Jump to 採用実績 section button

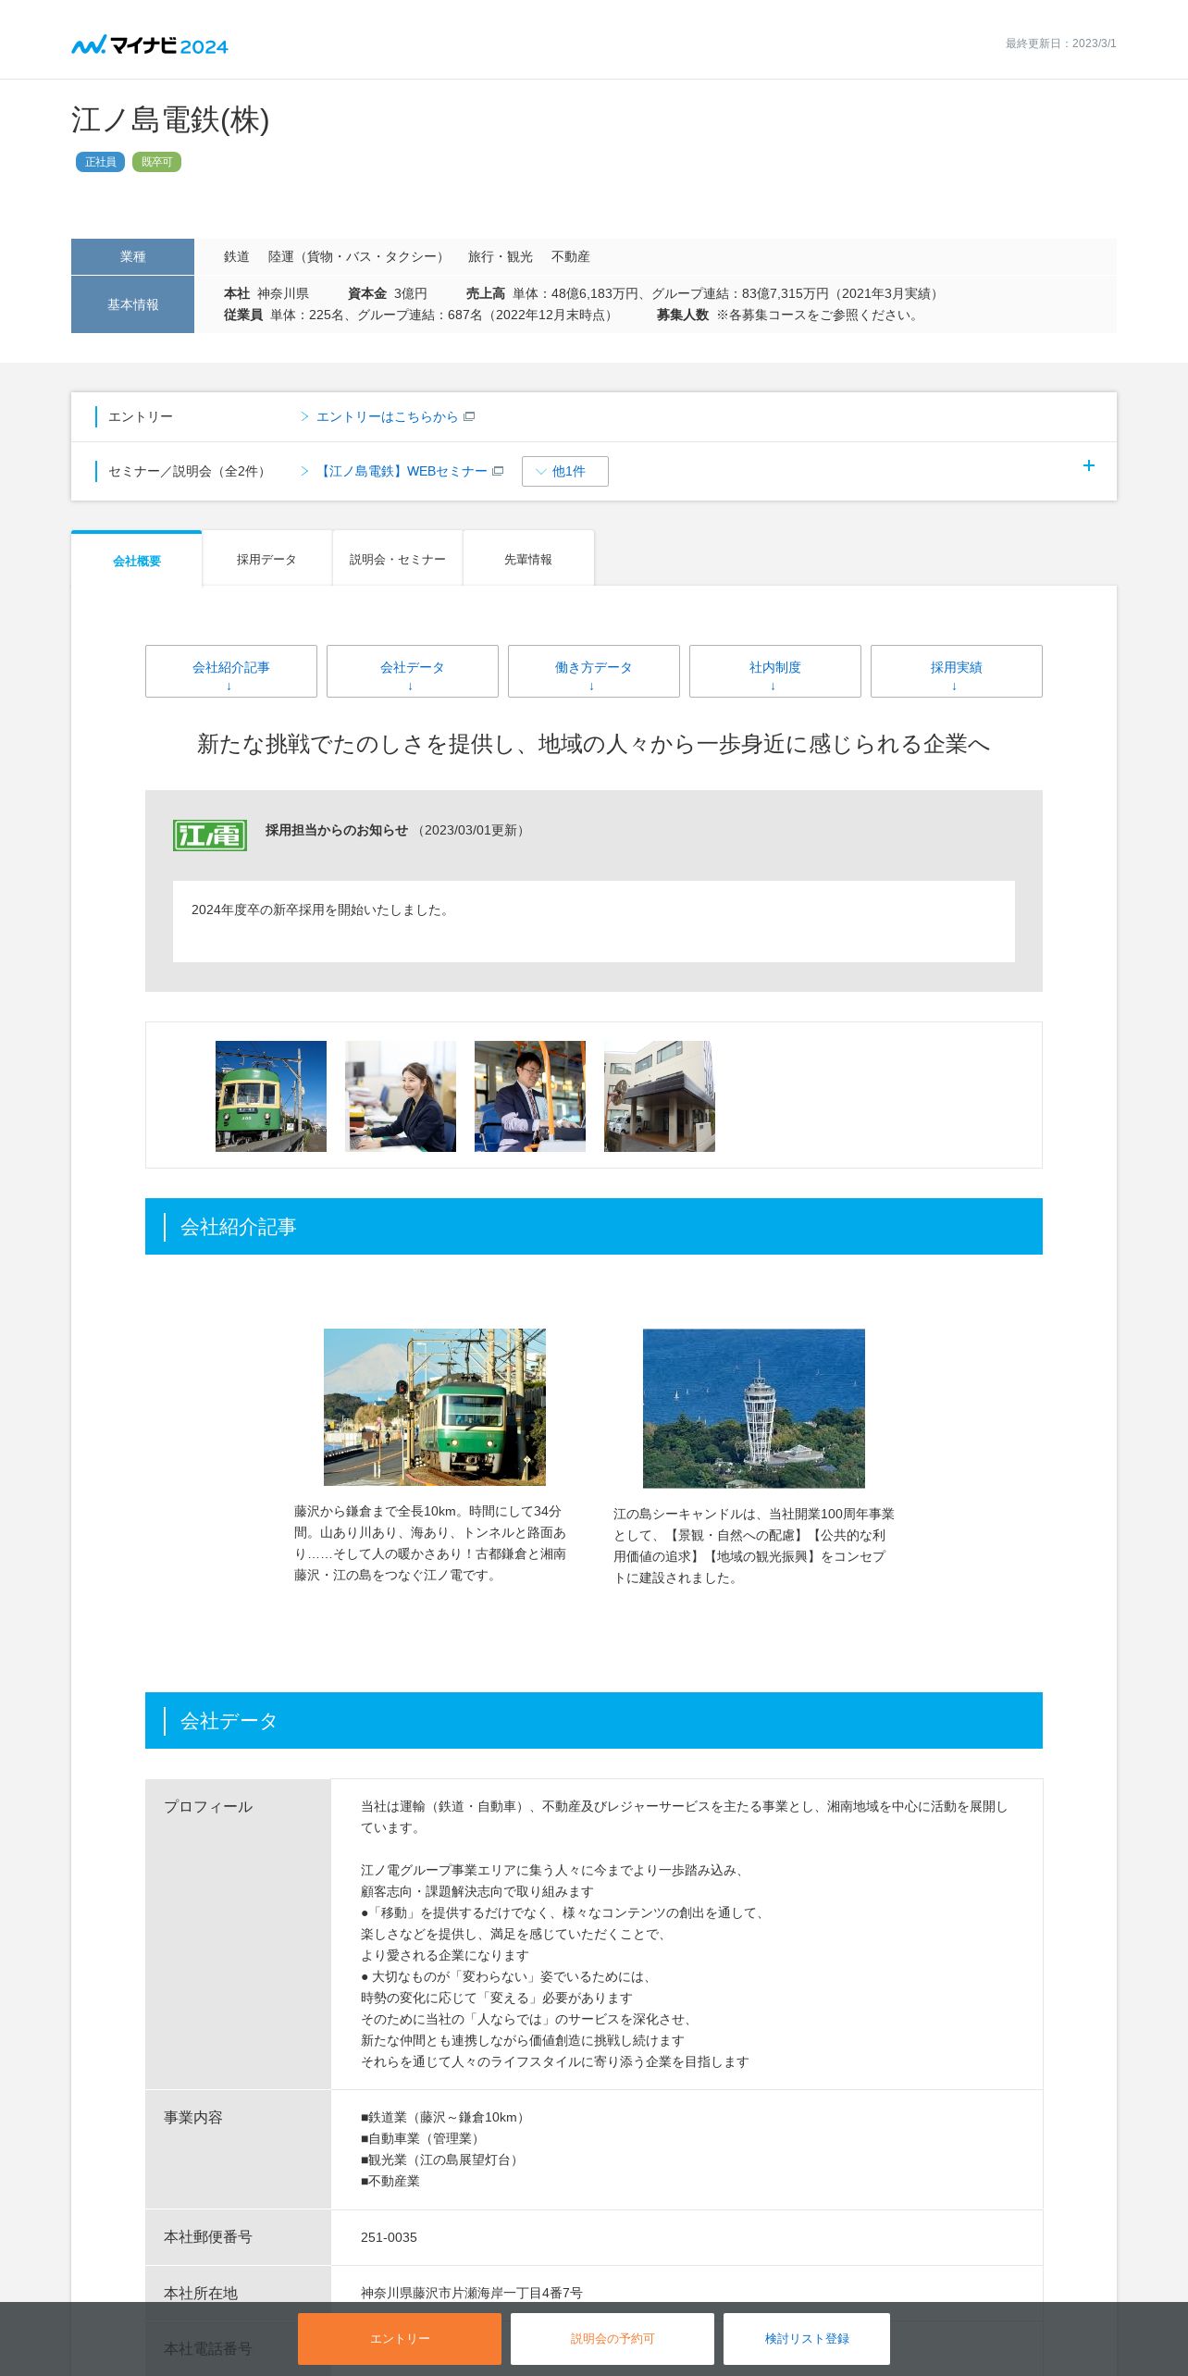pos(957,671)
